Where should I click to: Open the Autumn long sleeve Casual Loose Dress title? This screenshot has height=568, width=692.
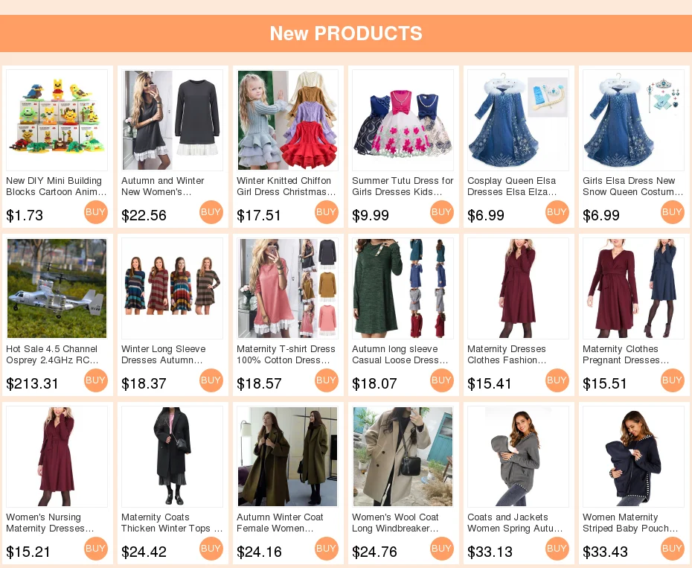[400, 354]
